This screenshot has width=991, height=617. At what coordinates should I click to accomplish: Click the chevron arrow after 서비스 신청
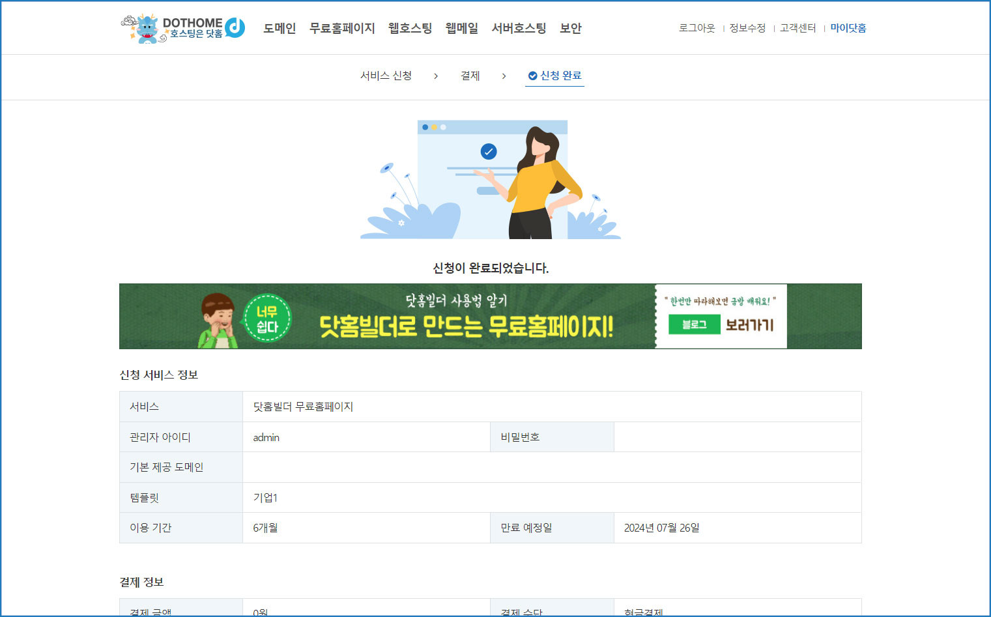[436, 76]
